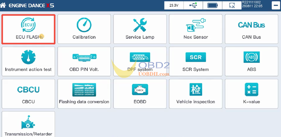This screenshot has width=281, height=137.
Task: Launch the Instrument action test
Action: point(28,61)
